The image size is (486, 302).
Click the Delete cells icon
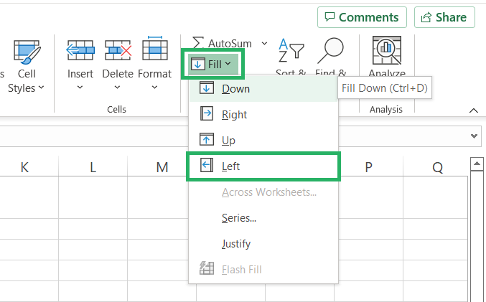pyautogui.click(x=118, y=50)
